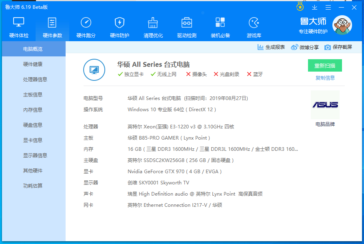Click the 电脑品牌 label under logo
The height and width of the screenshot is (244, 364).
pos(325,124)
